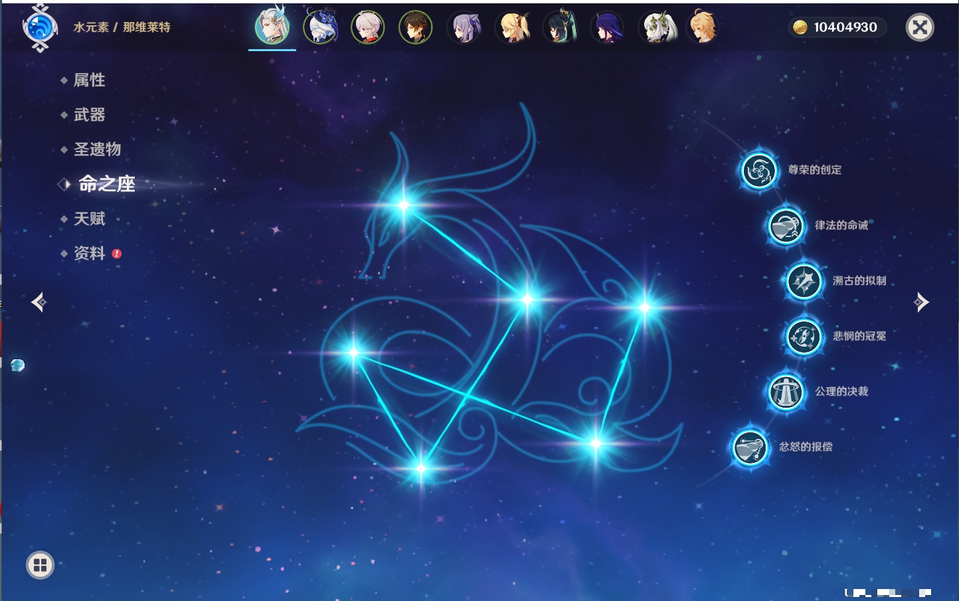This screenshot has width=959, height=601.
Task: Click the Hydro element emblem icon
Action: click(x=40, y=28)
